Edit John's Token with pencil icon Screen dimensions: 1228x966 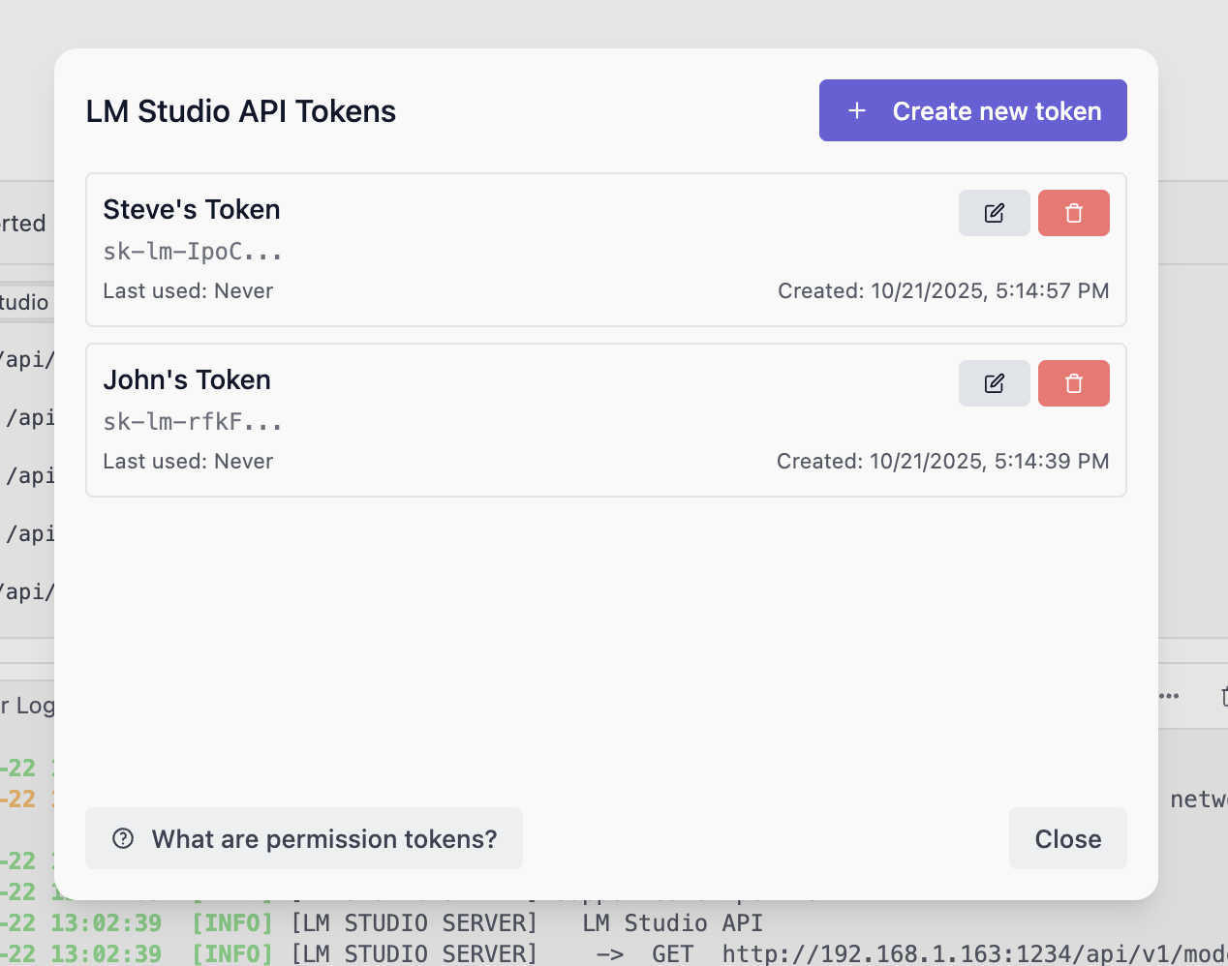(994, 383)
